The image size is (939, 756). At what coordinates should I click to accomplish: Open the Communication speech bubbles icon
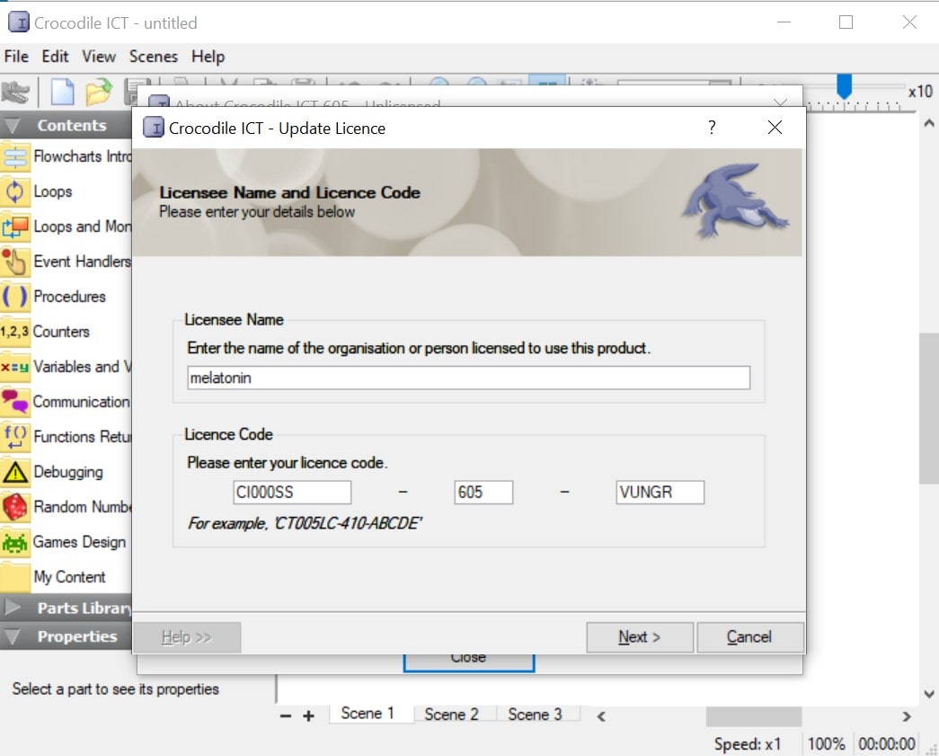point(17,402)
